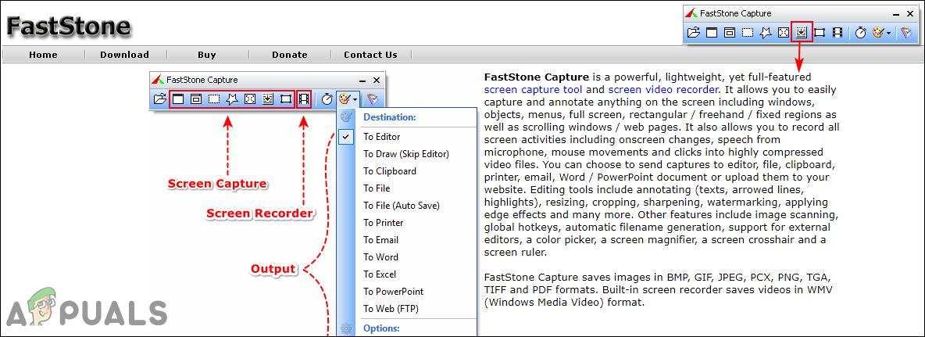Screen dimensions: 925x337
Task: Toggle the checked To Editor destination
Action: click(x=382, y=137)
